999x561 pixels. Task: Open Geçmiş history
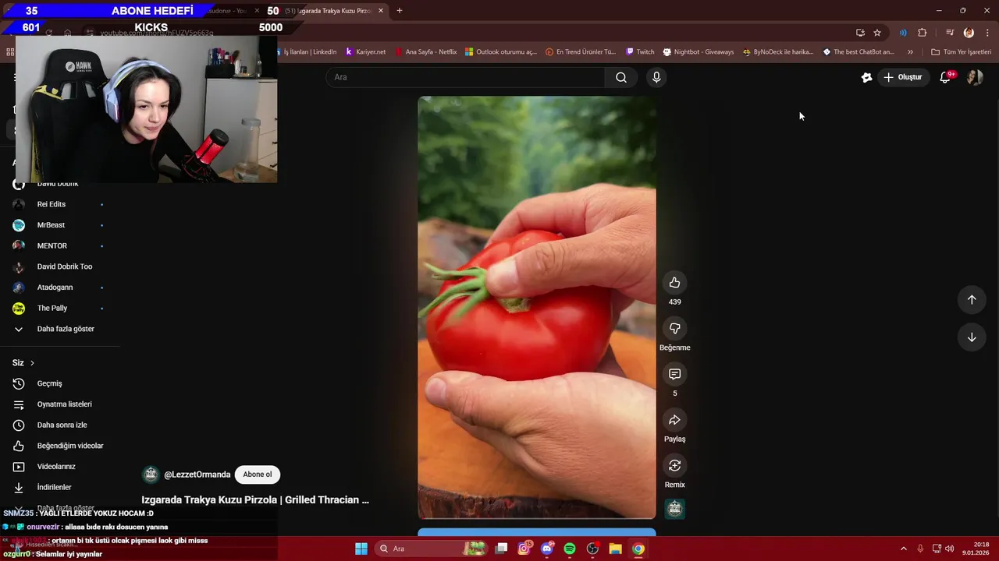point(49,383)
